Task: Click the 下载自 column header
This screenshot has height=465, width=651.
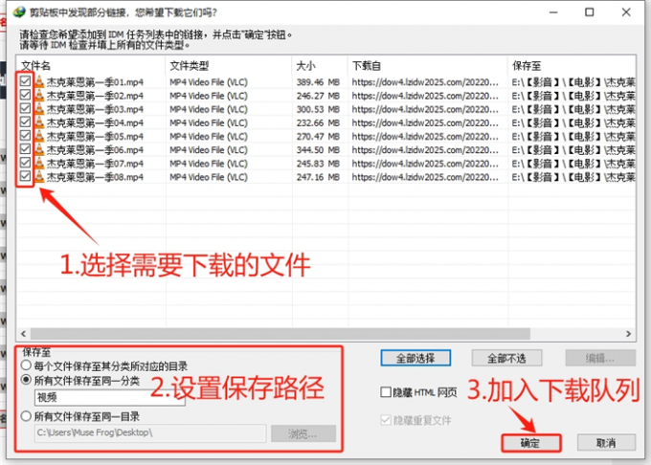Action: coord(428,65)
